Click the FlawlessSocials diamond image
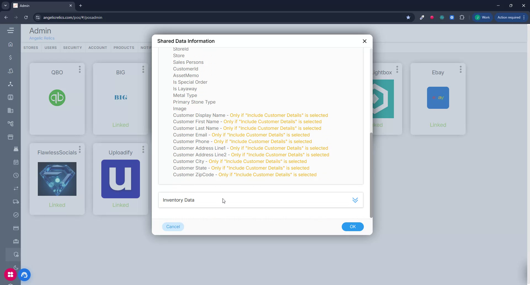The width and height of the screenshot is (530, 285). point(57,179)
